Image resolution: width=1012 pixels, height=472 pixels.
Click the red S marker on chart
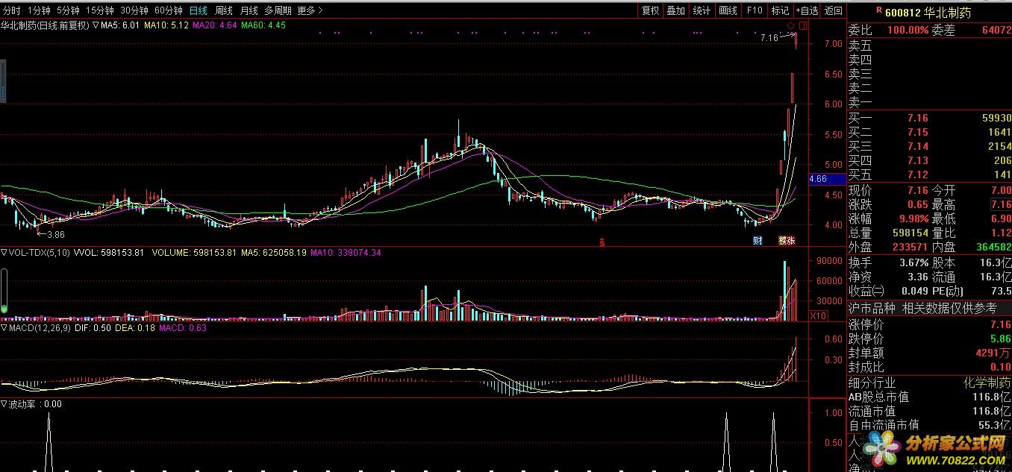pos(602,242)
